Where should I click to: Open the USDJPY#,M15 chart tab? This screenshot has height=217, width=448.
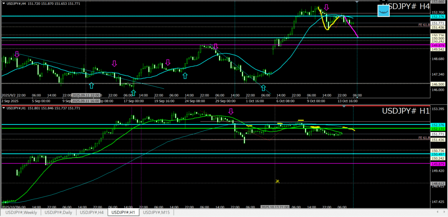click(x=157, y=213)
